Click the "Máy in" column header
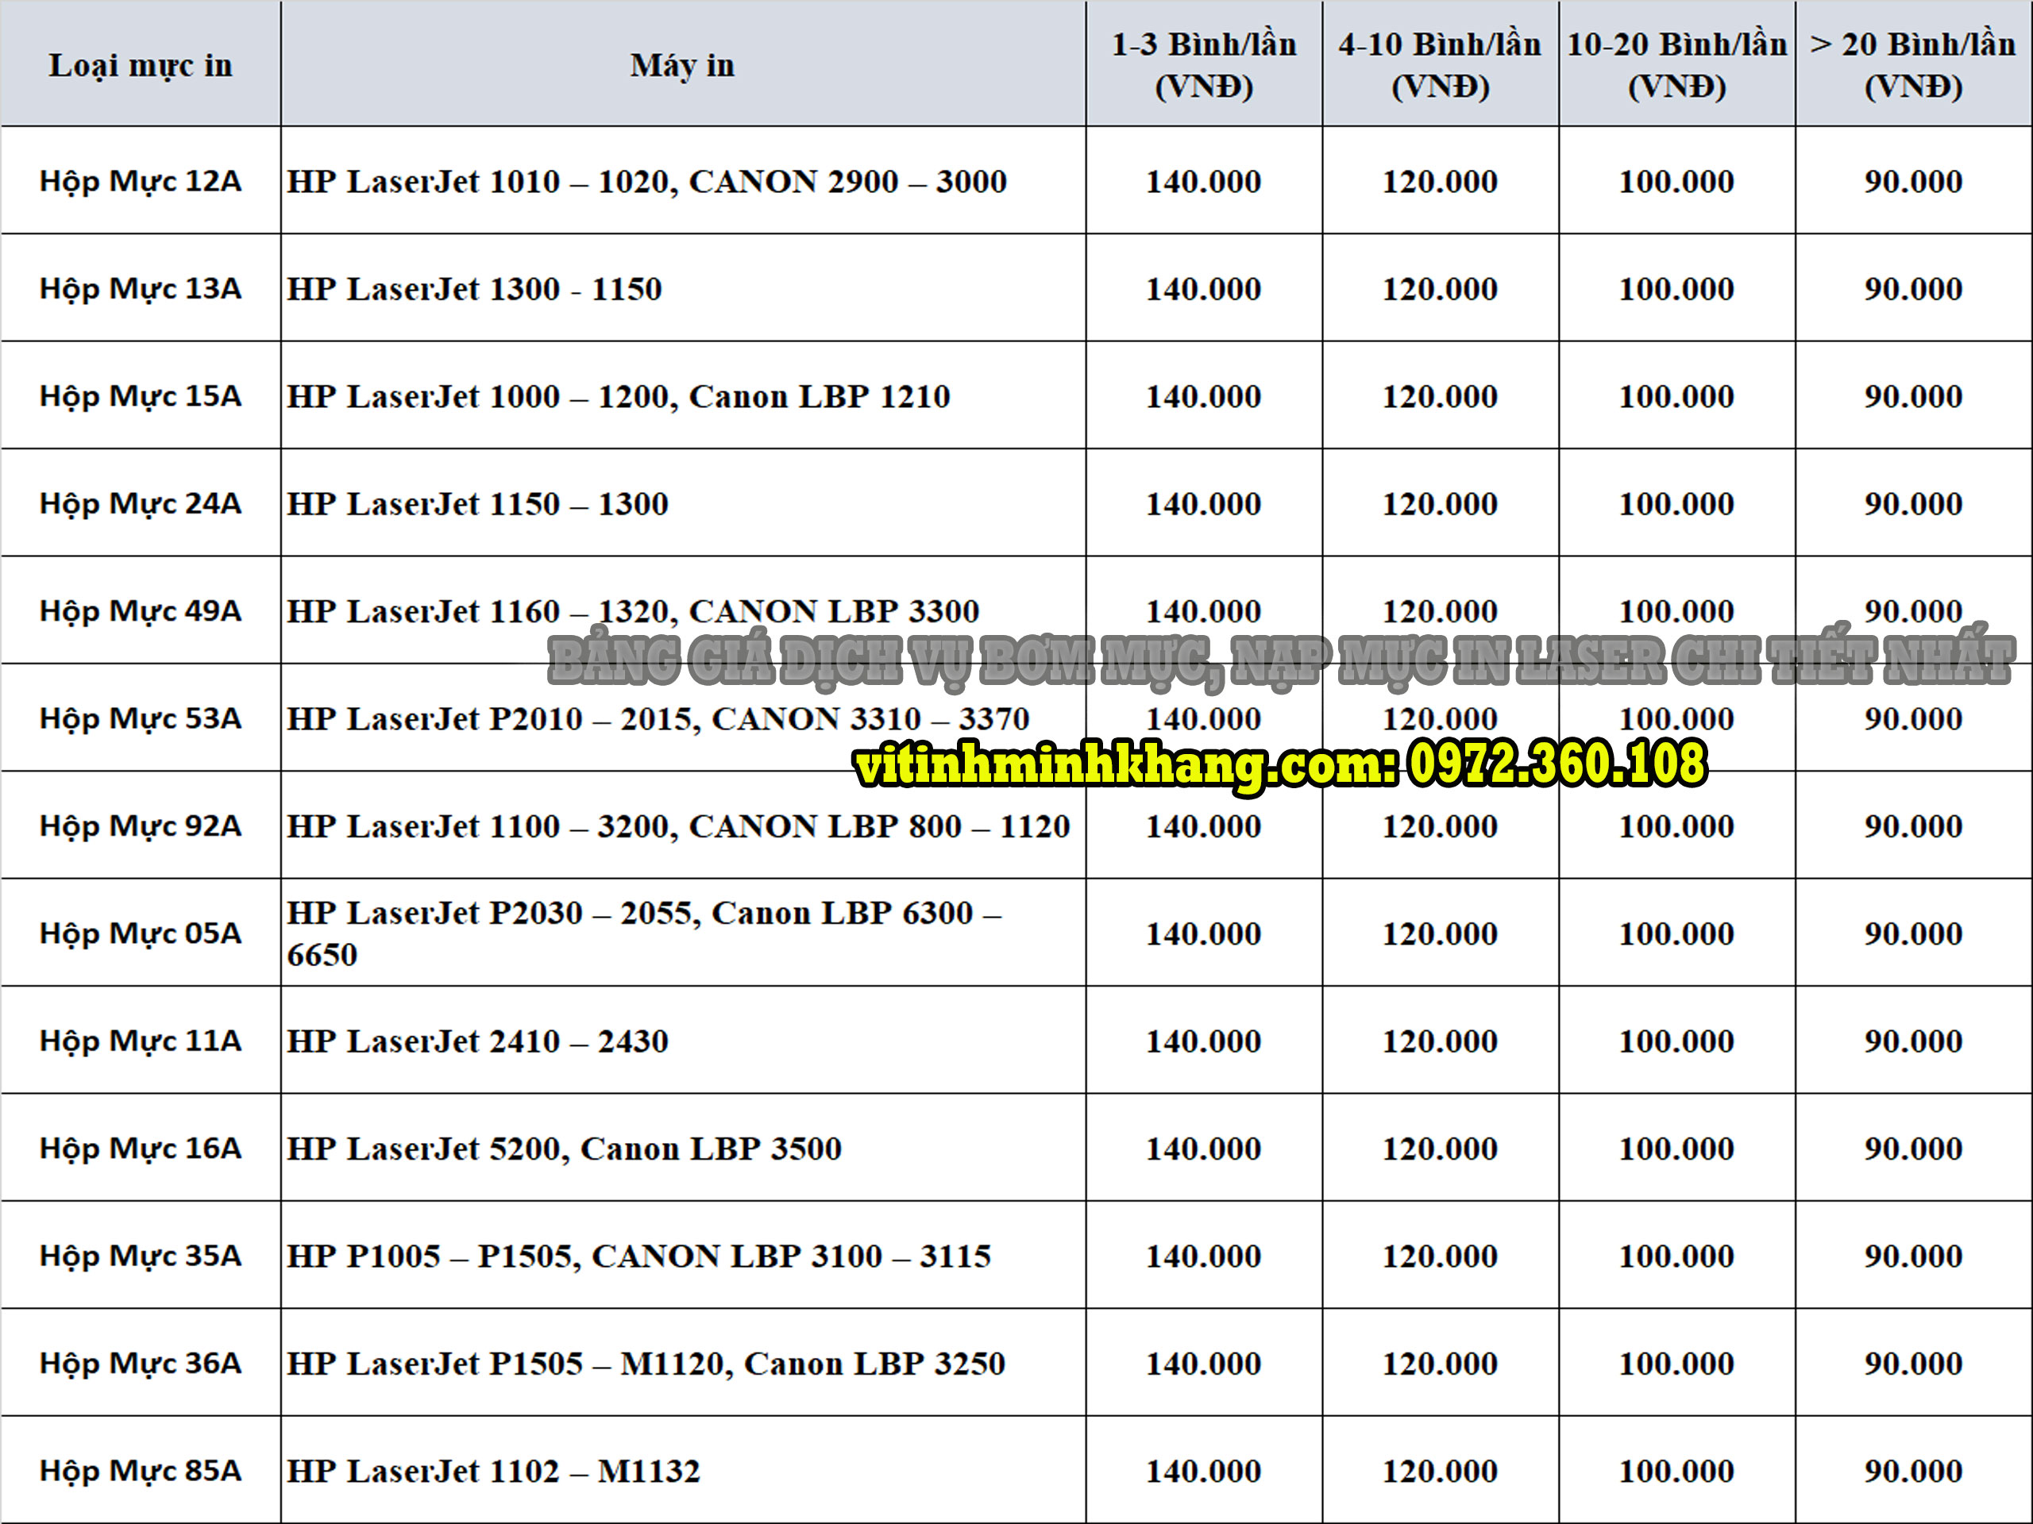2033x1524 pixels. tap(682, 65)
